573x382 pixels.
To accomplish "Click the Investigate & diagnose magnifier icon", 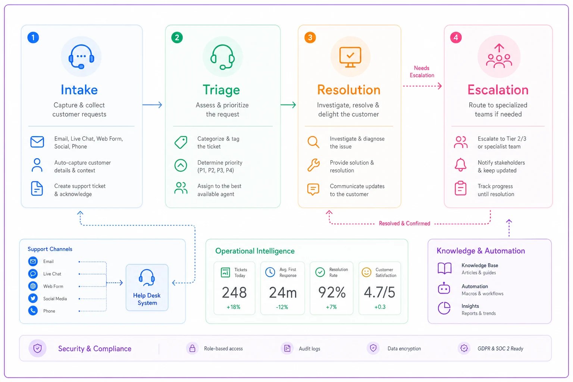I will pos(313,142).
